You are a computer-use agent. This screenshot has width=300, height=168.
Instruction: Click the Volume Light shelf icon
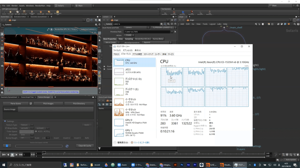(x=41, y=12)
